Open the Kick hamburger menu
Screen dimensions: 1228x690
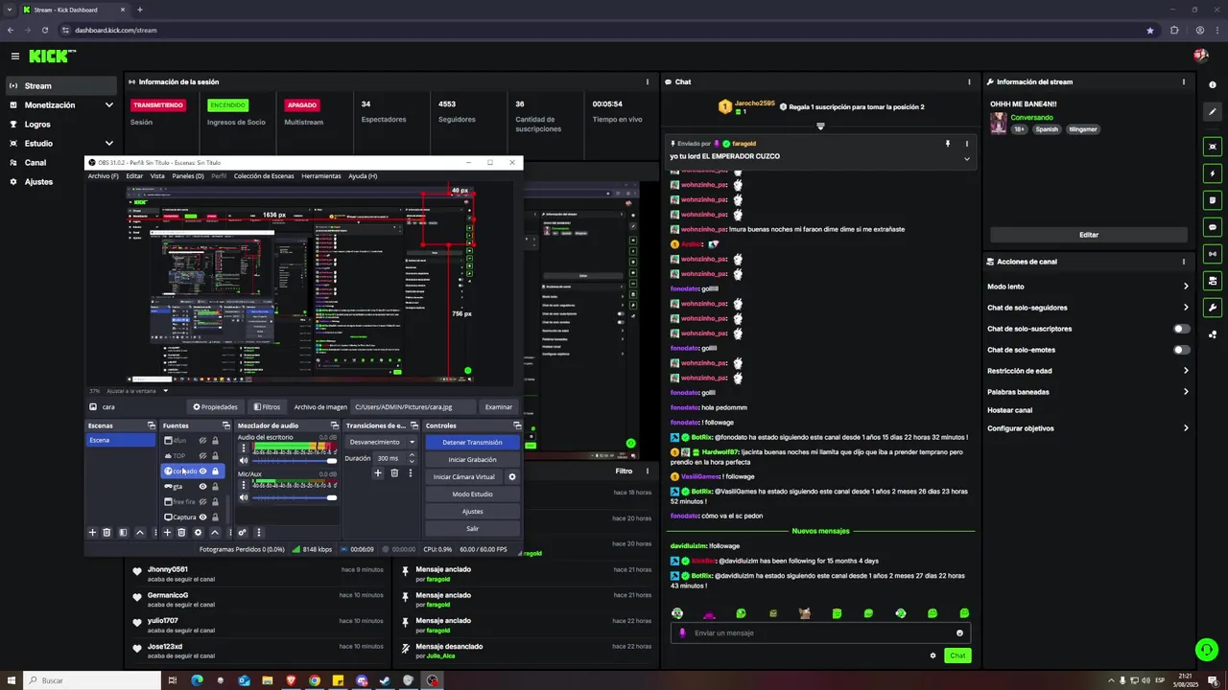(x=13, y=57)
